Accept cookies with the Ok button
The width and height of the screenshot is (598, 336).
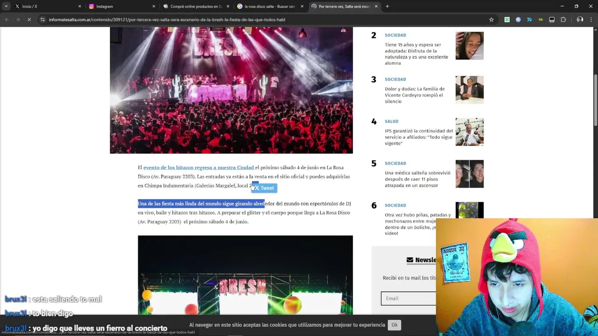[x=394, y=325]
